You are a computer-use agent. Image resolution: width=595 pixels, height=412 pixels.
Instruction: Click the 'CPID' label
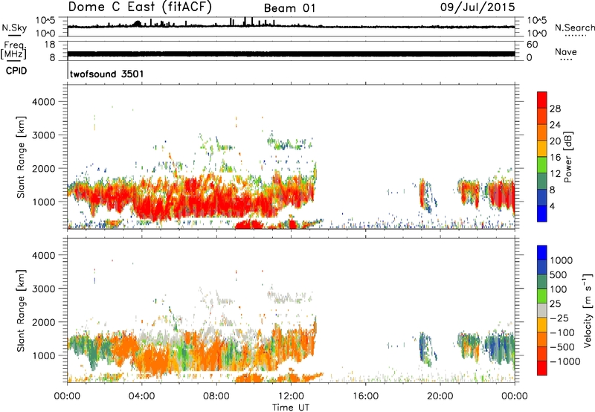point(16,71)
